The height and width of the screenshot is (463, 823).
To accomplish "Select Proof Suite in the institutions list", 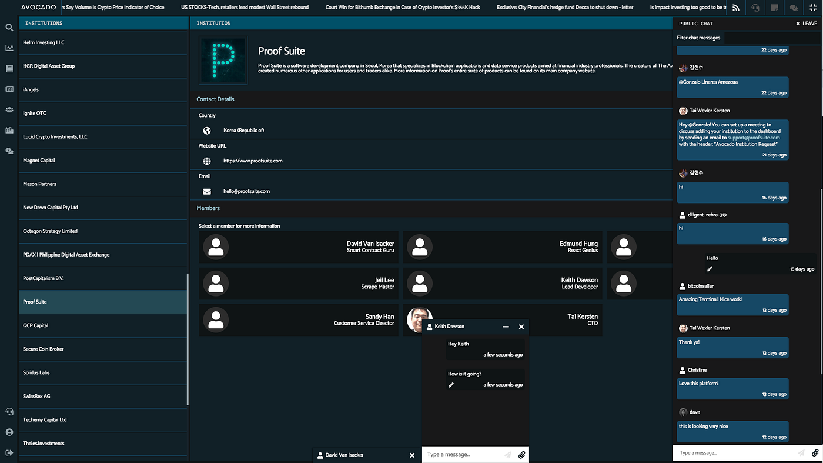I will click(103, 302).
